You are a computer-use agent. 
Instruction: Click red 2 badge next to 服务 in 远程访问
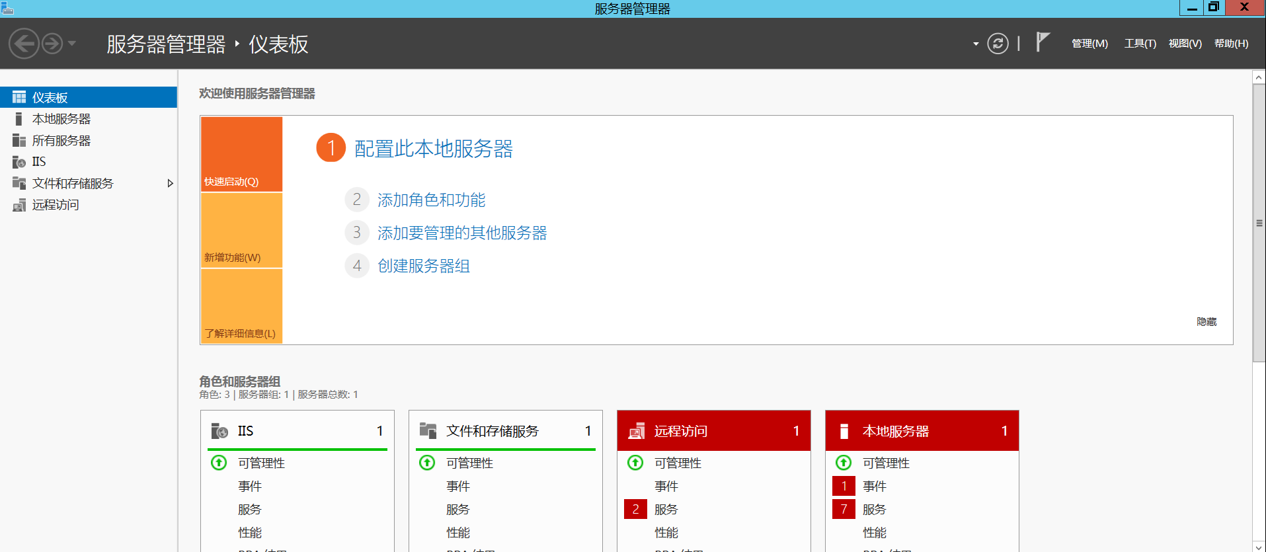tap(635, 509)
